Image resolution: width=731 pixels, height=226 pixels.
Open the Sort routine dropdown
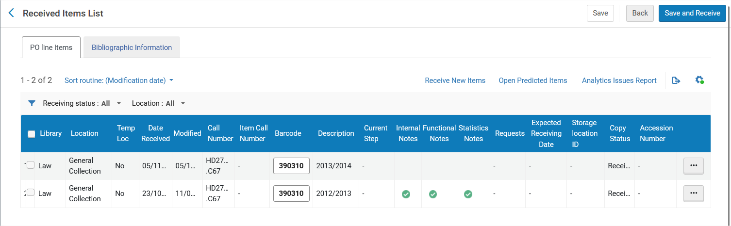pos(119,81)
